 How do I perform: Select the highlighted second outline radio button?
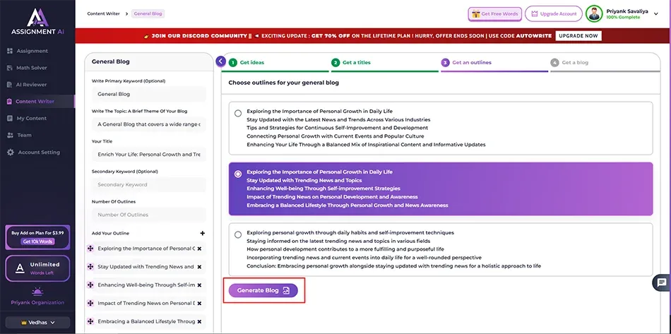(x=238, y=174)
